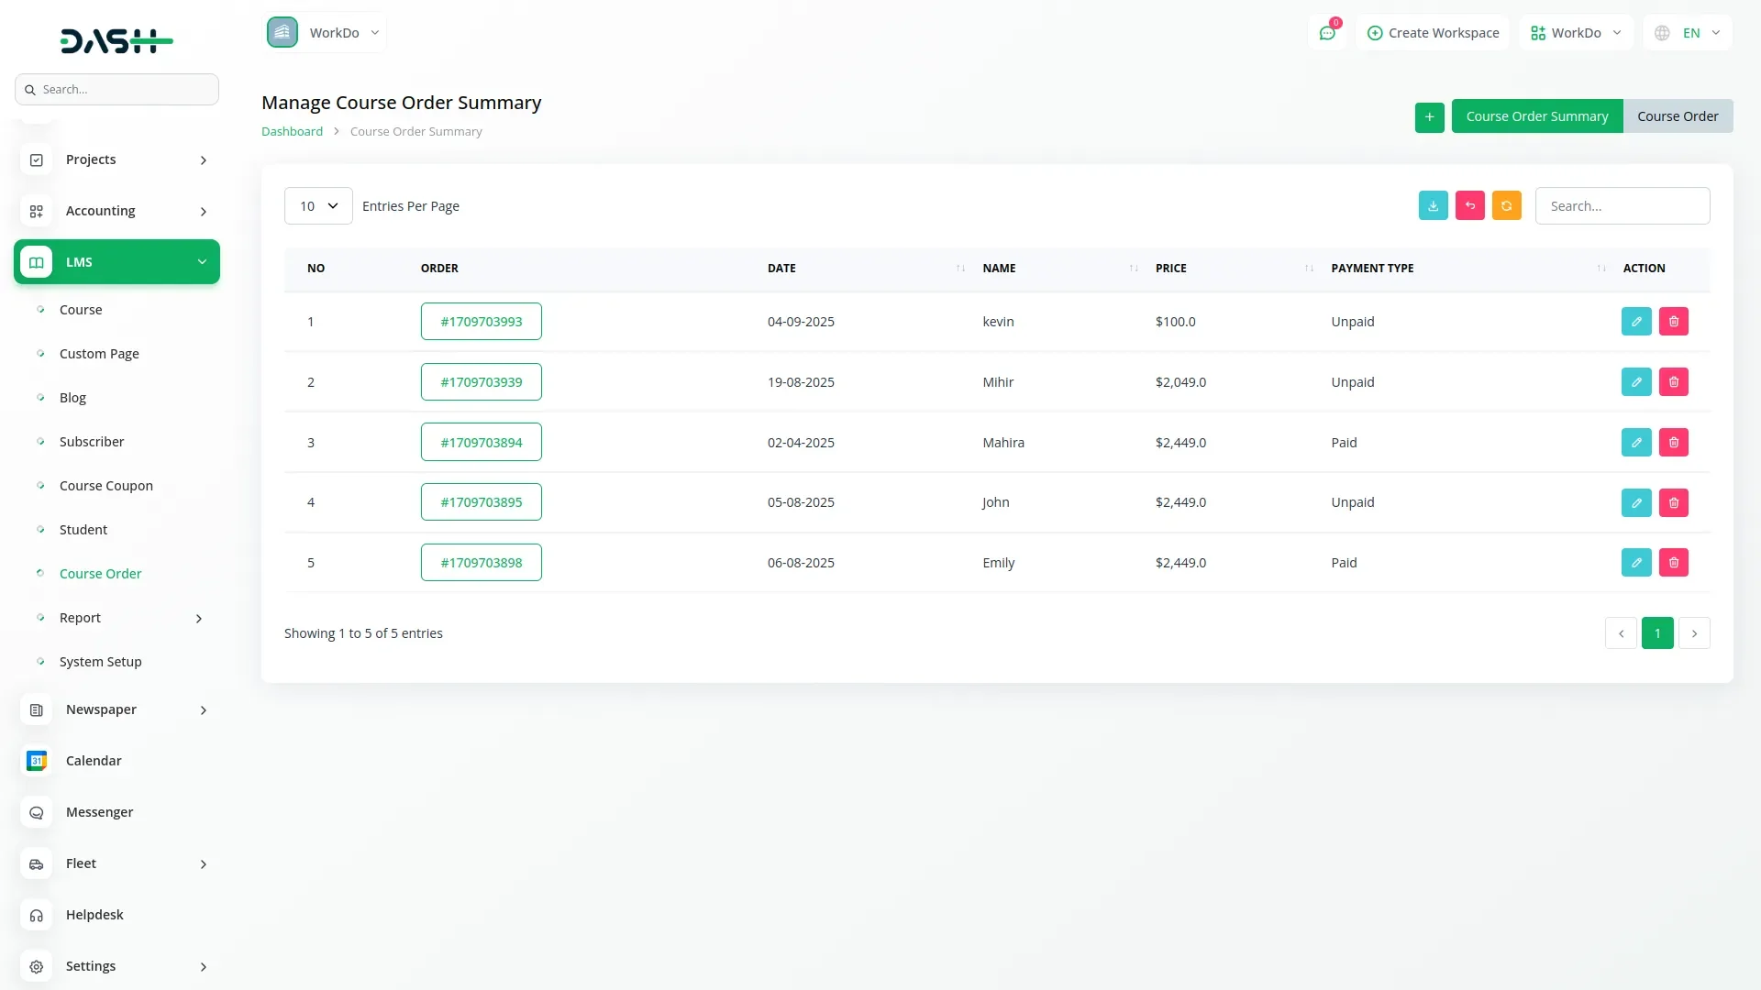Click the Dashboard breadcrumb link
The height and width of the screenshot is (990, 1761).
292,132
